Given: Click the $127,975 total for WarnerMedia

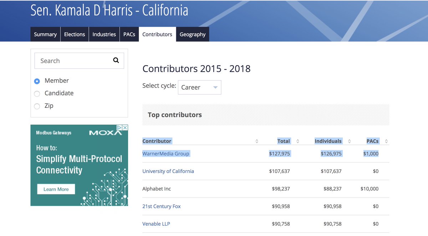Looking at the screenshot, I should tap(280, 154).
